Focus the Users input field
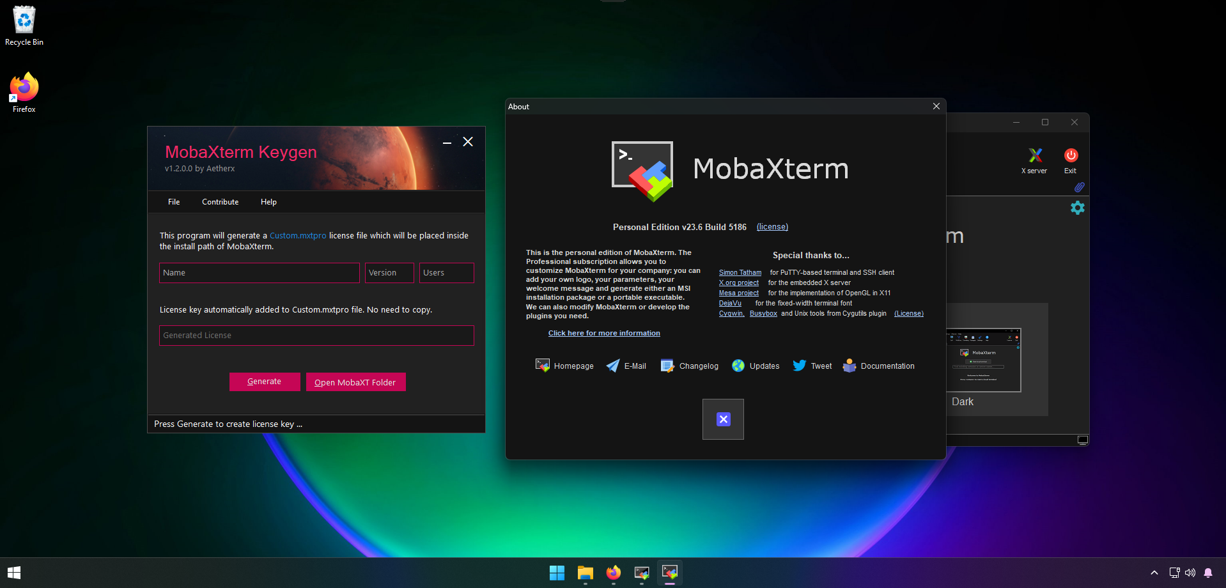 click(447, 273)
